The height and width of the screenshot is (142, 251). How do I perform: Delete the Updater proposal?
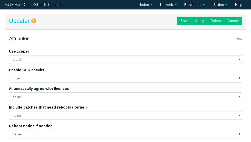coord(216,21)
